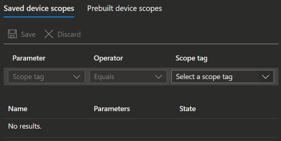Click the Save floppy disk icon

coord(12,34)
